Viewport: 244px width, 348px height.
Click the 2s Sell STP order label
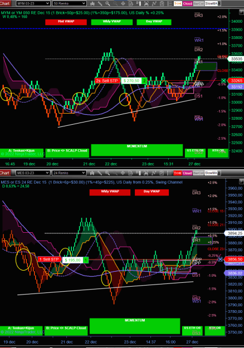coord(107,81)
